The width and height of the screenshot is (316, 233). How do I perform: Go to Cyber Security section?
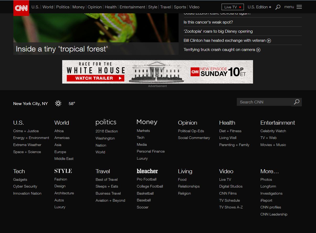[x=25, y=186]
